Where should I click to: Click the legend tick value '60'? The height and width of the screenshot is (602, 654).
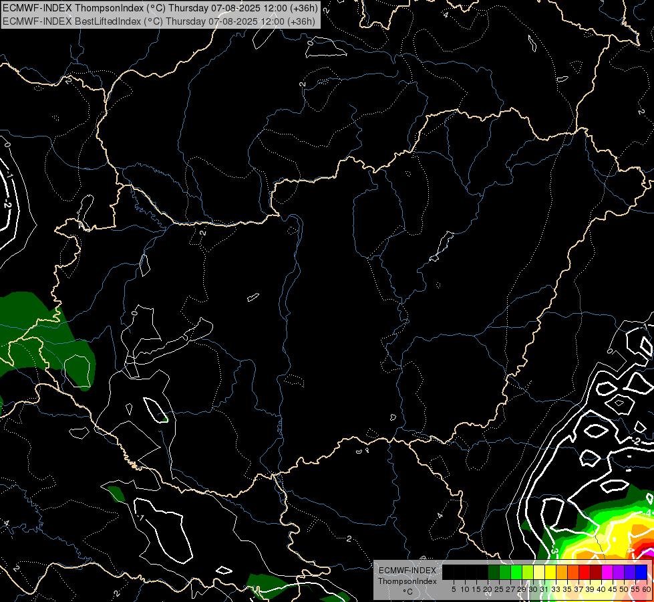(x=647, y=589)
